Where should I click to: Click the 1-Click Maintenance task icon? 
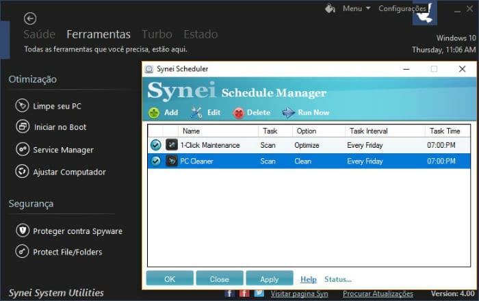pos(172,145)
